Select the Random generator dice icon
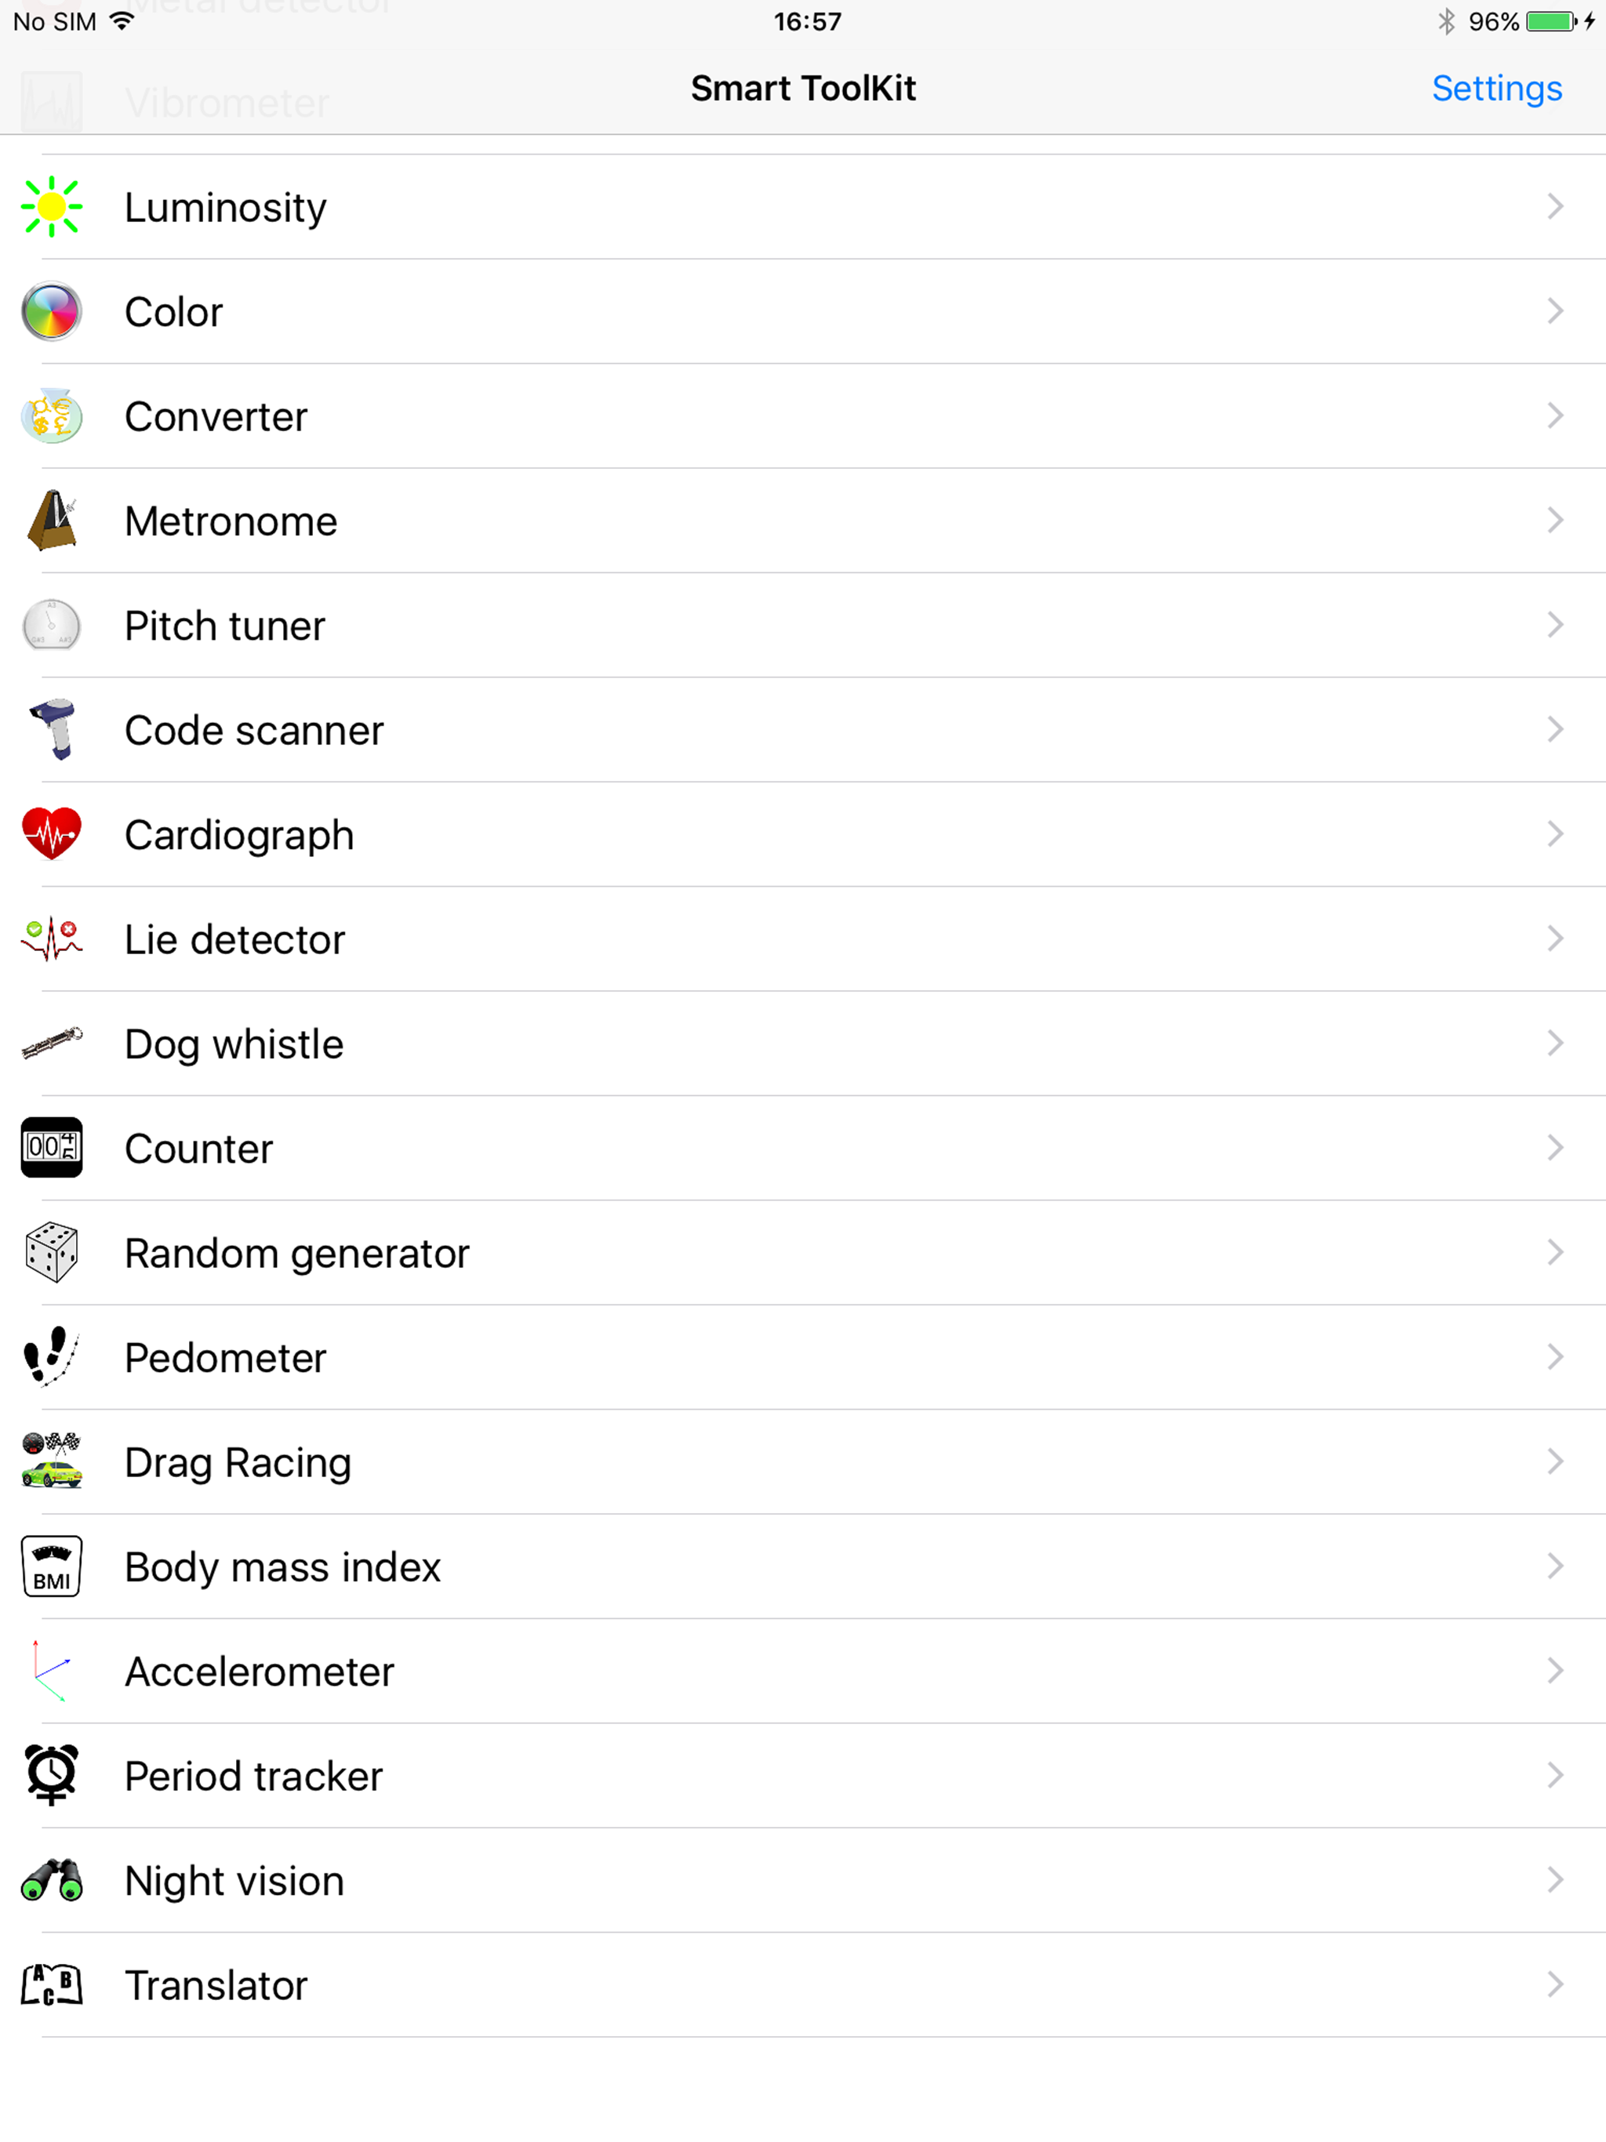The height and width of the screenshot is (2142, 1606). (x=53, y=1252)
